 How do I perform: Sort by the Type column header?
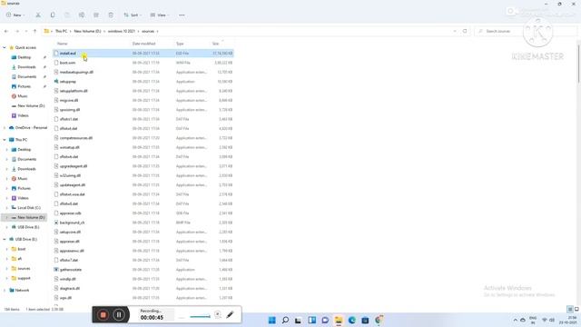(x=180, y=44)
